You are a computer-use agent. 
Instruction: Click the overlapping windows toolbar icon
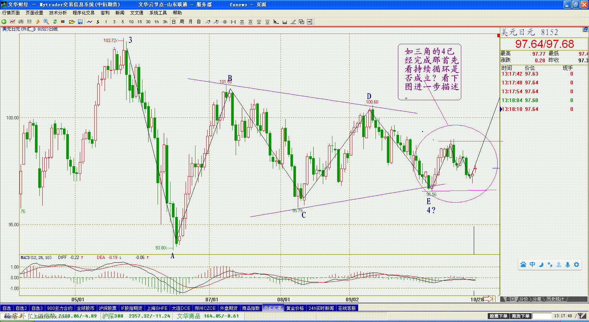point(301,22)
